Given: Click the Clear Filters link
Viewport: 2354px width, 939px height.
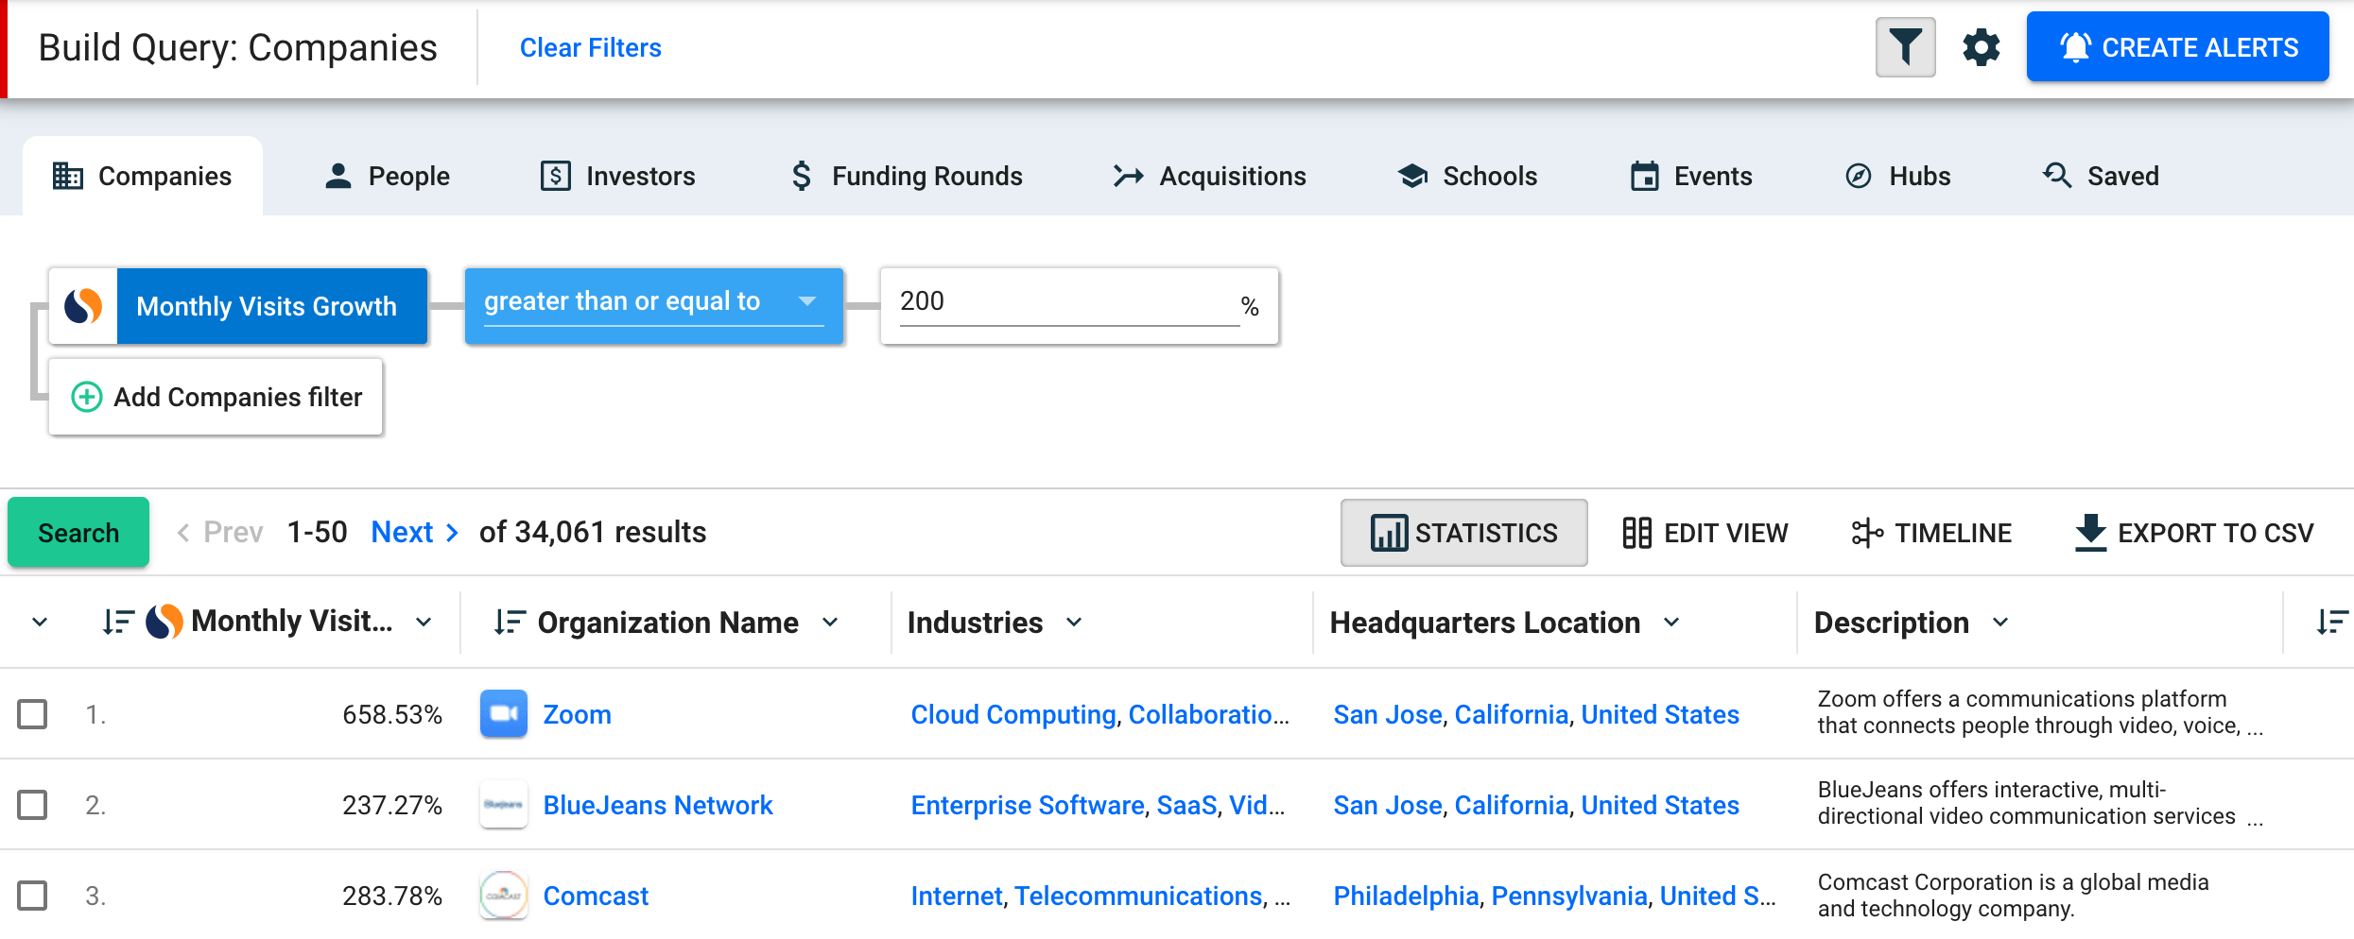Looking at the screenshot, I should (590, 47).
